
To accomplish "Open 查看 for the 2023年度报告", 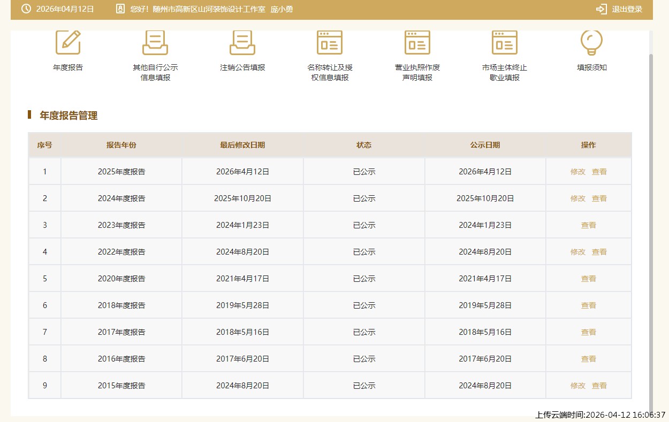I will pos(589,225).
